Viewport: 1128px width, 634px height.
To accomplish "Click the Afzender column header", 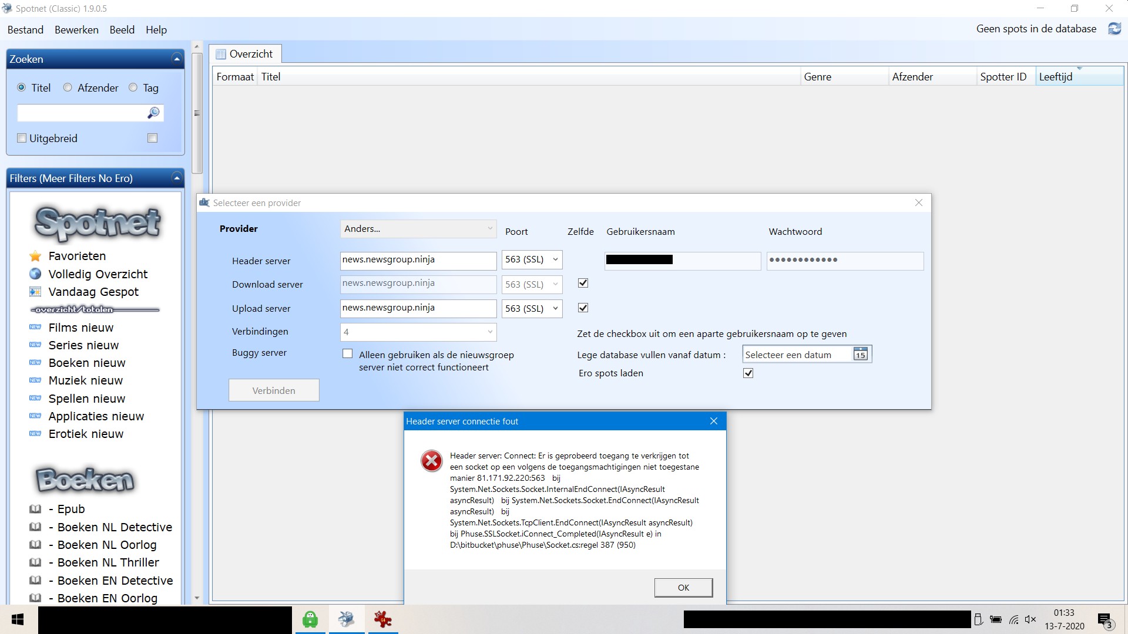I will click(x=932, y=76).
